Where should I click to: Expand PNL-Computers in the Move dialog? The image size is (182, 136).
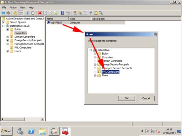95,72
